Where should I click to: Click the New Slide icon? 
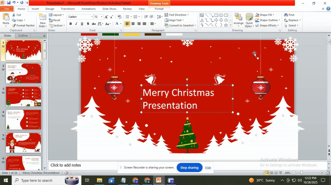43,17
